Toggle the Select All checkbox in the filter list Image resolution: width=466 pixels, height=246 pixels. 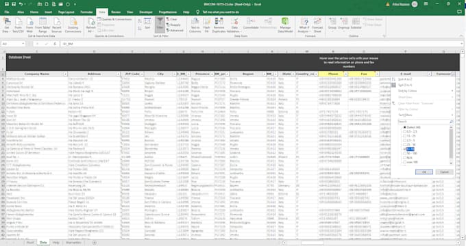pos(404,127)
